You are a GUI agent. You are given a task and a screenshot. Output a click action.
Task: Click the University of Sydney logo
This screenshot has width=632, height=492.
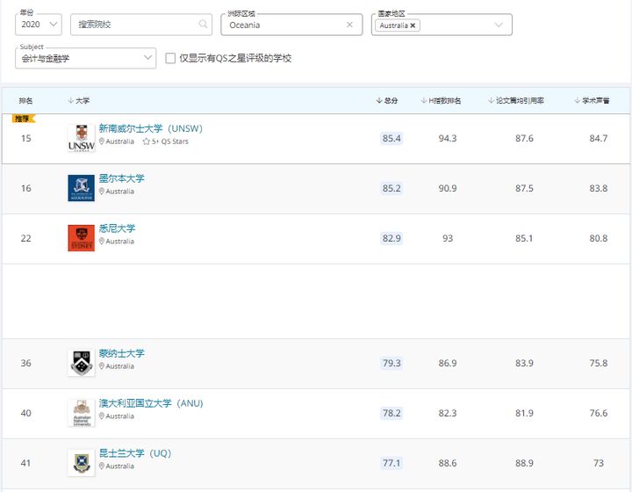pyautogui.click(x=82, y=238)
